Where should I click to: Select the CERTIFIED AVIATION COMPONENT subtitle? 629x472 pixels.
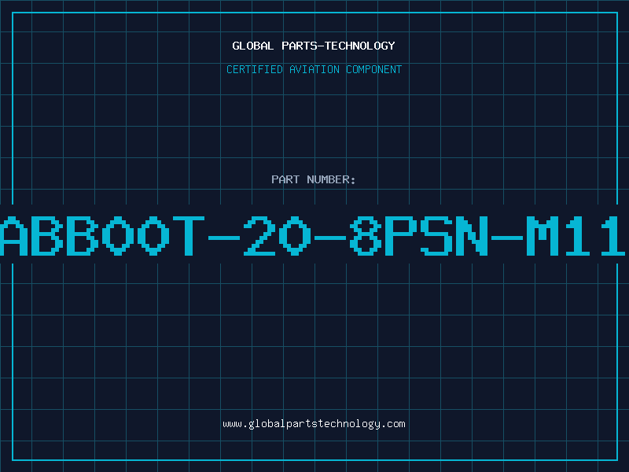pos(314,69)
